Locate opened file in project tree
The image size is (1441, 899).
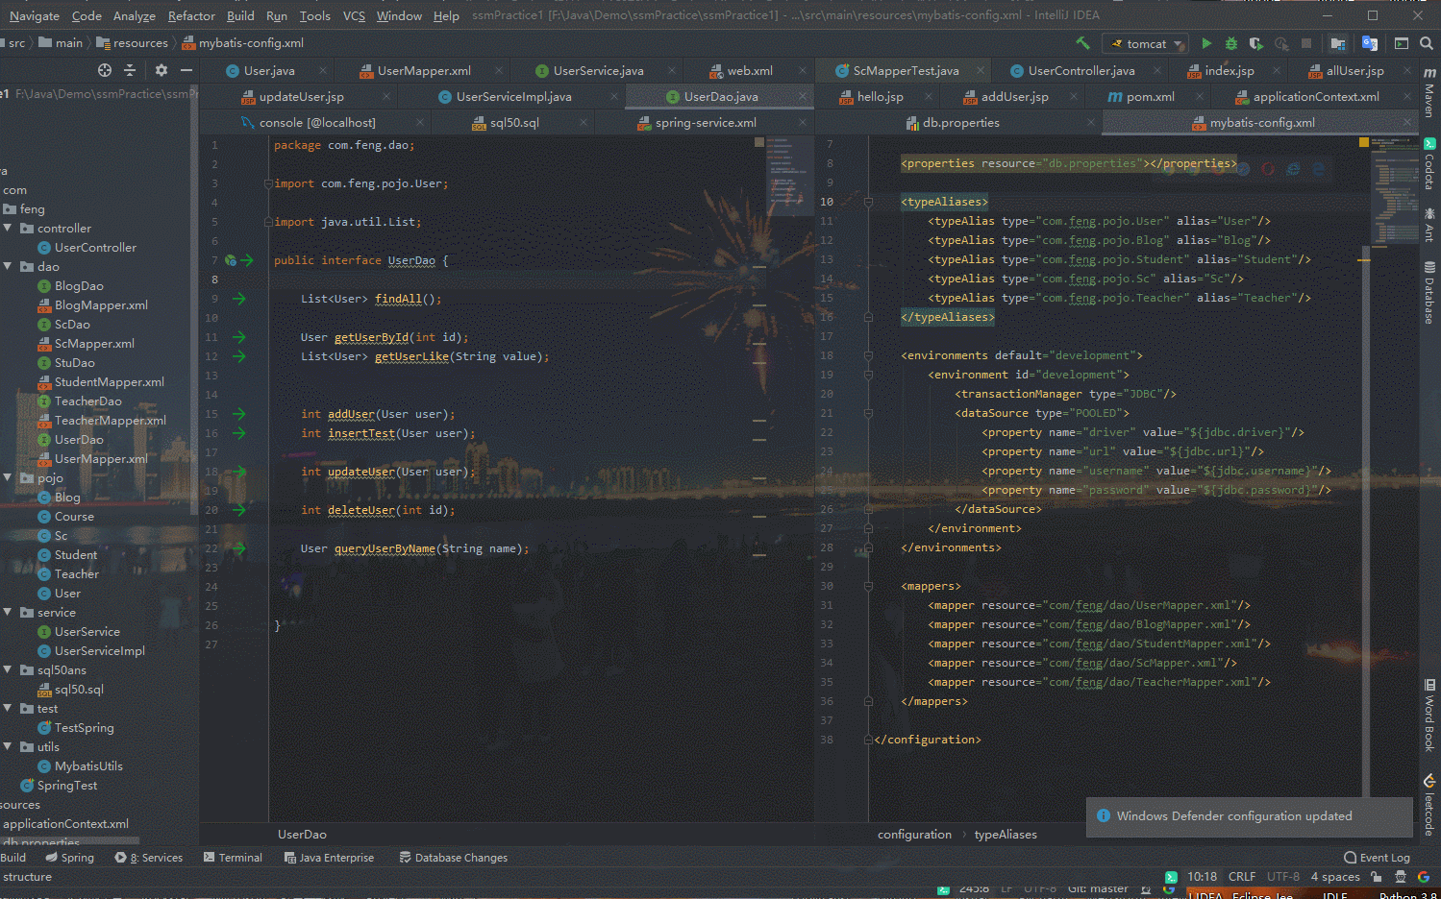(x=105, y=70)
